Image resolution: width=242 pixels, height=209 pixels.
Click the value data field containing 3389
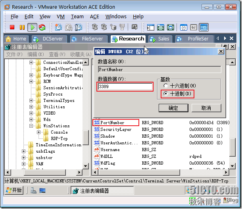pos(125,86)
